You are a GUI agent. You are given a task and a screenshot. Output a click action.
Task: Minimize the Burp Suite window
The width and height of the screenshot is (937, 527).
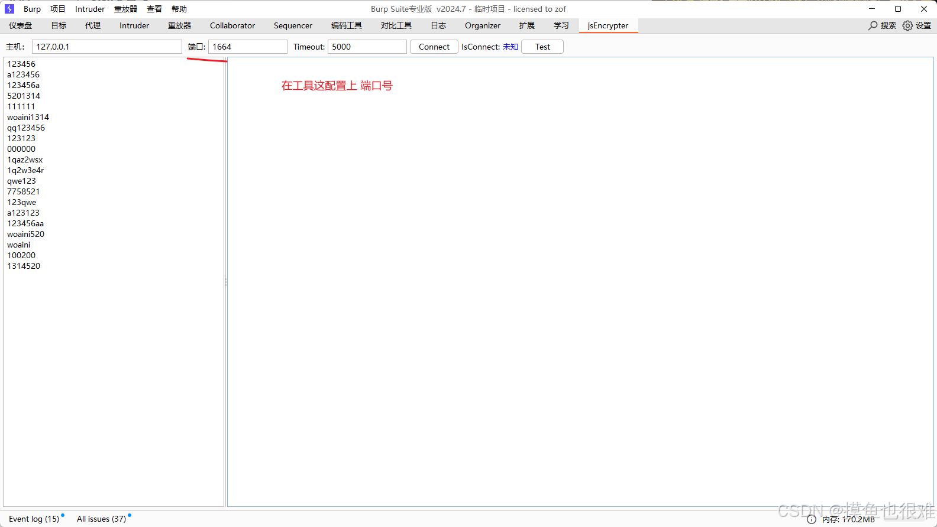(872, 9)
